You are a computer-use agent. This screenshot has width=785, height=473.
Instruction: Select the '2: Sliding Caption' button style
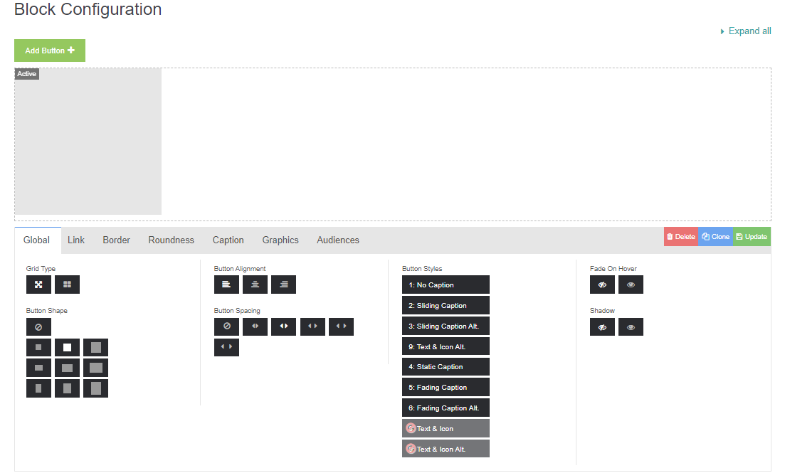(x=446, y=304)
